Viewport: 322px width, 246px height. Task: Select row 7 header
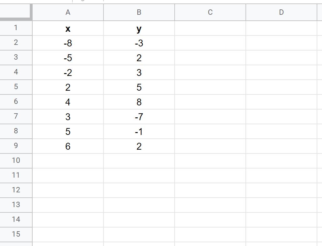pyautogui.click(x=16, y=116)
